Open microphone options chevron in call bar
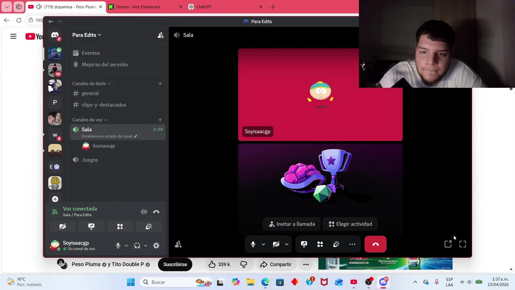This screenshot has height=290, width=515. (263, 244)
